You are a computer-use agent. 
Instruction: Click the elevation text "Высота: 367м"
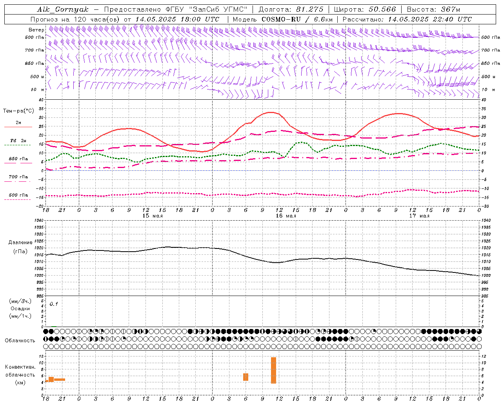(x=433, y=9)
